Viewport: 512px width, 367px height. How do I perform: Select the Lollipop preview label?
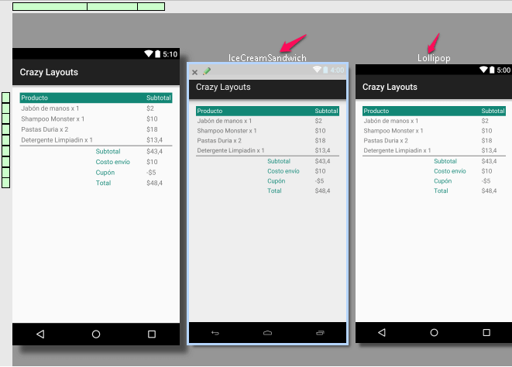click(x=434, y=58)
